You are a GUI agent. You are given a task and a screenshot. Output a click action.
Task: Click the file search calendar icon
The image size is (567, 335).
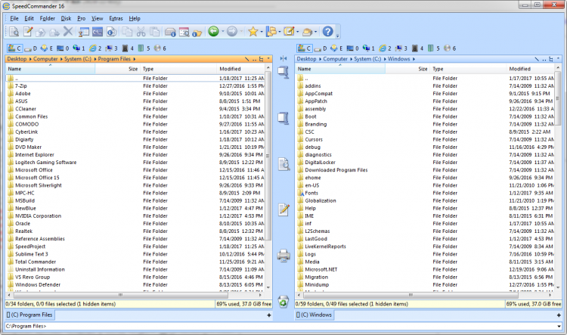click(x=184, y=32)
